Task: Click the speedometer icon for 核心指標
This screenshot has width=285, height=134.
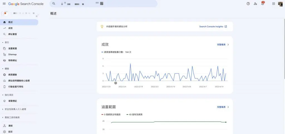Action: [x=4, y=81]
